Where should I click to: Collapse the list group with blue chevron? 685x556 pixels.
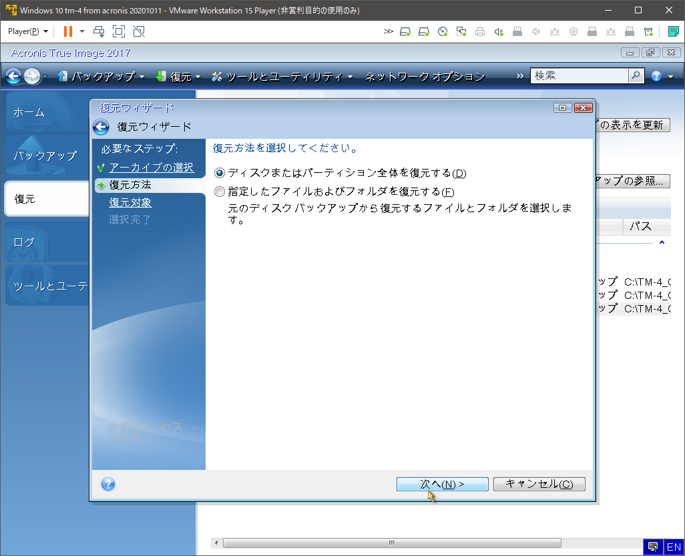(662, 242)
